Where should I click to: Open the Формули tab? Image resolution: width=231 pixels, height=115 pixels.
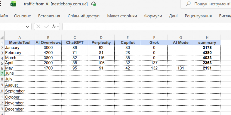[x=153, y=16]
